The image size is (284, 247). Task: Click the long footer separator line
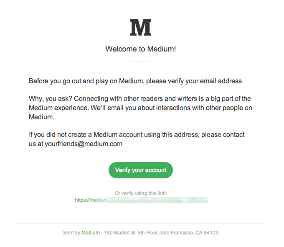(x=141, y=224)
